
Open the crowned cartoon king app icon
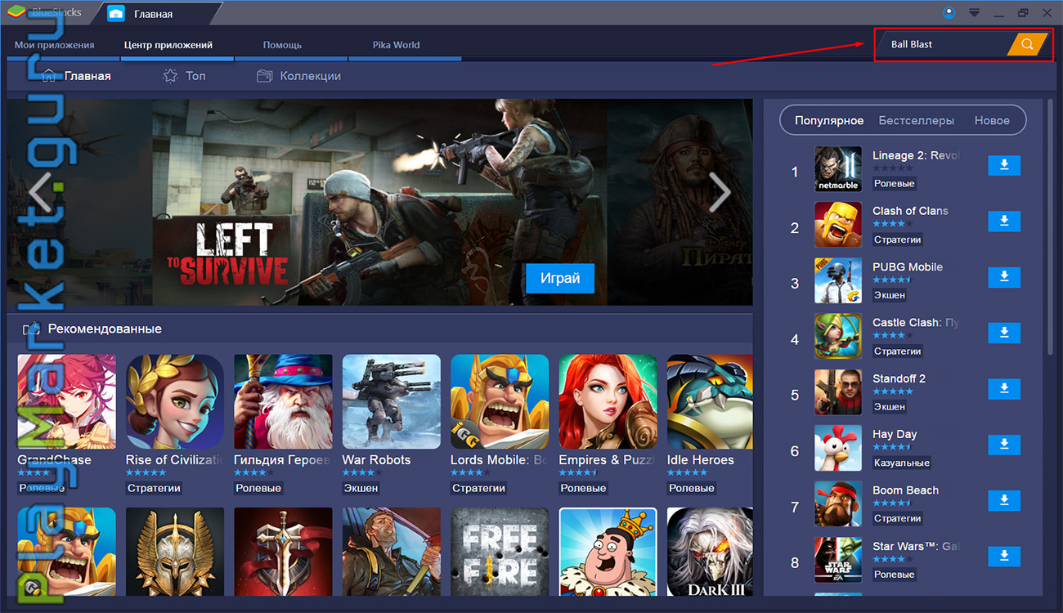point(608,552)
